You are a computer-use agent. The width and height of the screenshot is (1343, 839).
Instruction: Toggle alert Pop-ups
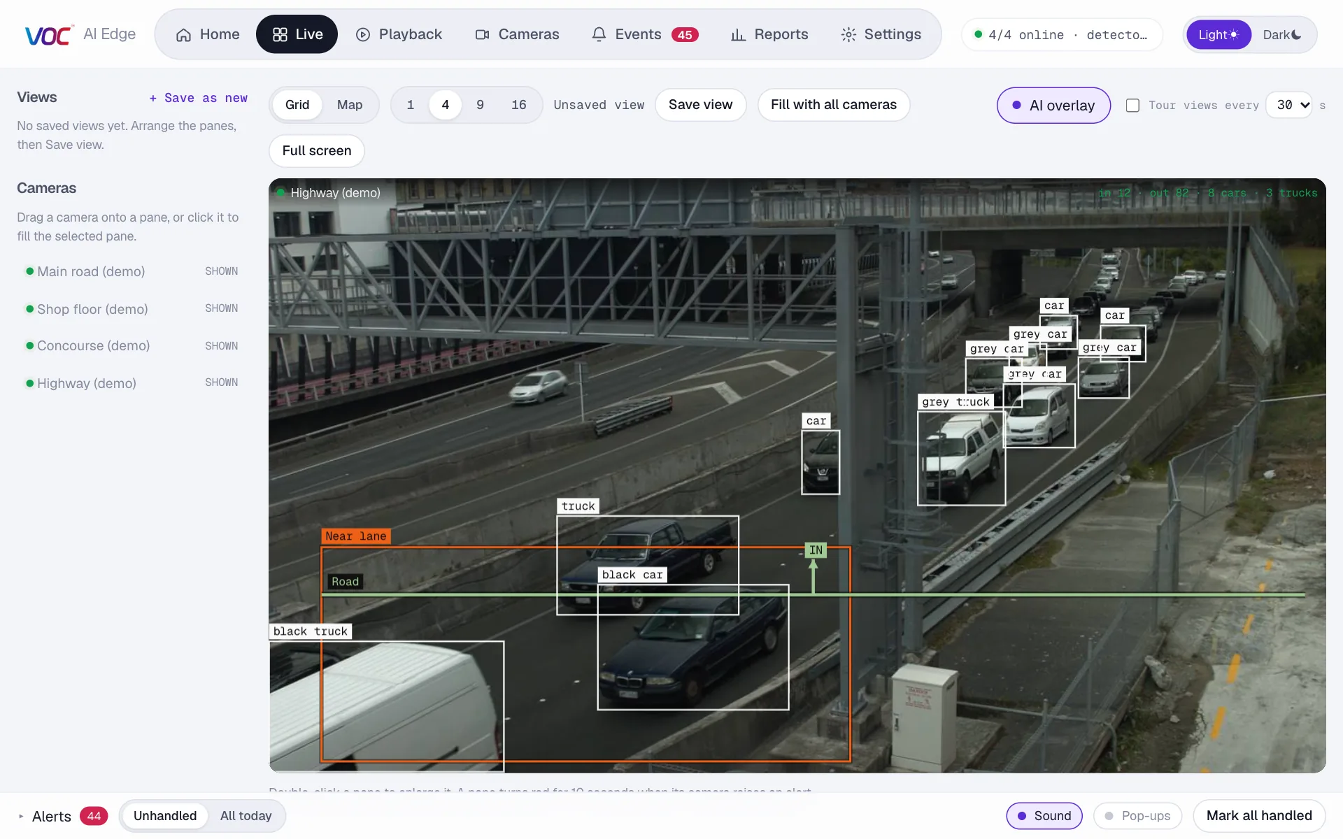click(x=1137, y=816)
